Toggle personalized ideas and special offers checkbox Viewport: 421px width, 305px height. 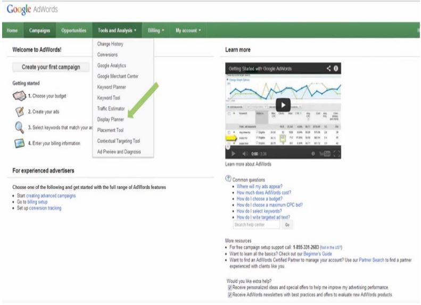(x=229, y=288)
